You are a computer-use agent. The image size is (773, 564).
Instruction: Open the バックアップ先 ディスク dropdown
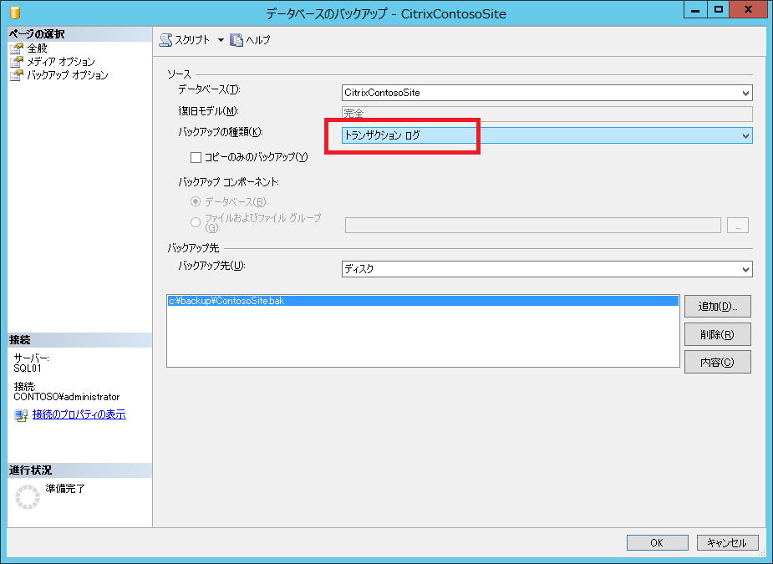(x=547, y=269)
